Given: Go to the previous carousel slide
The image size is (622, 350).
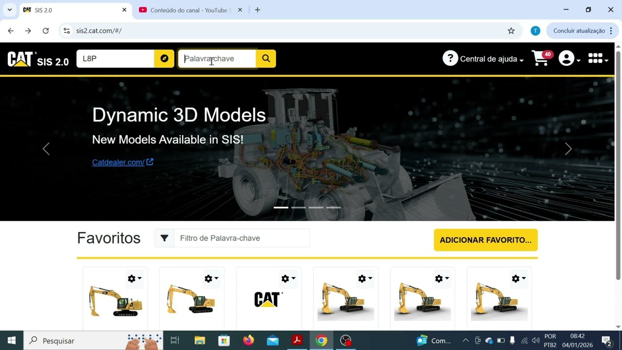Looking at the screenshot, I should click(46, 149).
